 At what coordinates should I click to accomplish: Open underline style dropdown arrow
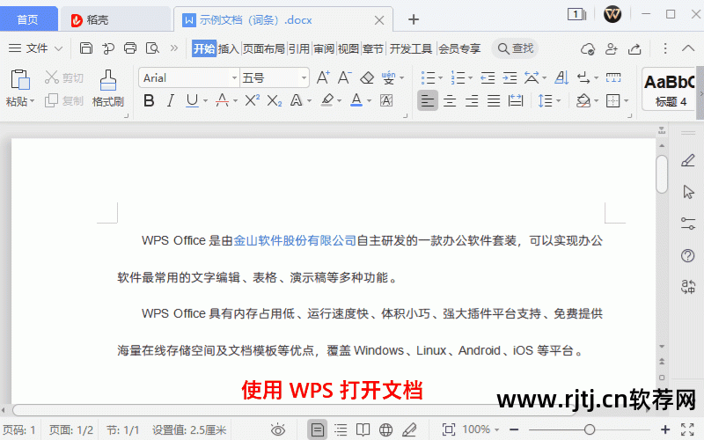tap(205, 100)
